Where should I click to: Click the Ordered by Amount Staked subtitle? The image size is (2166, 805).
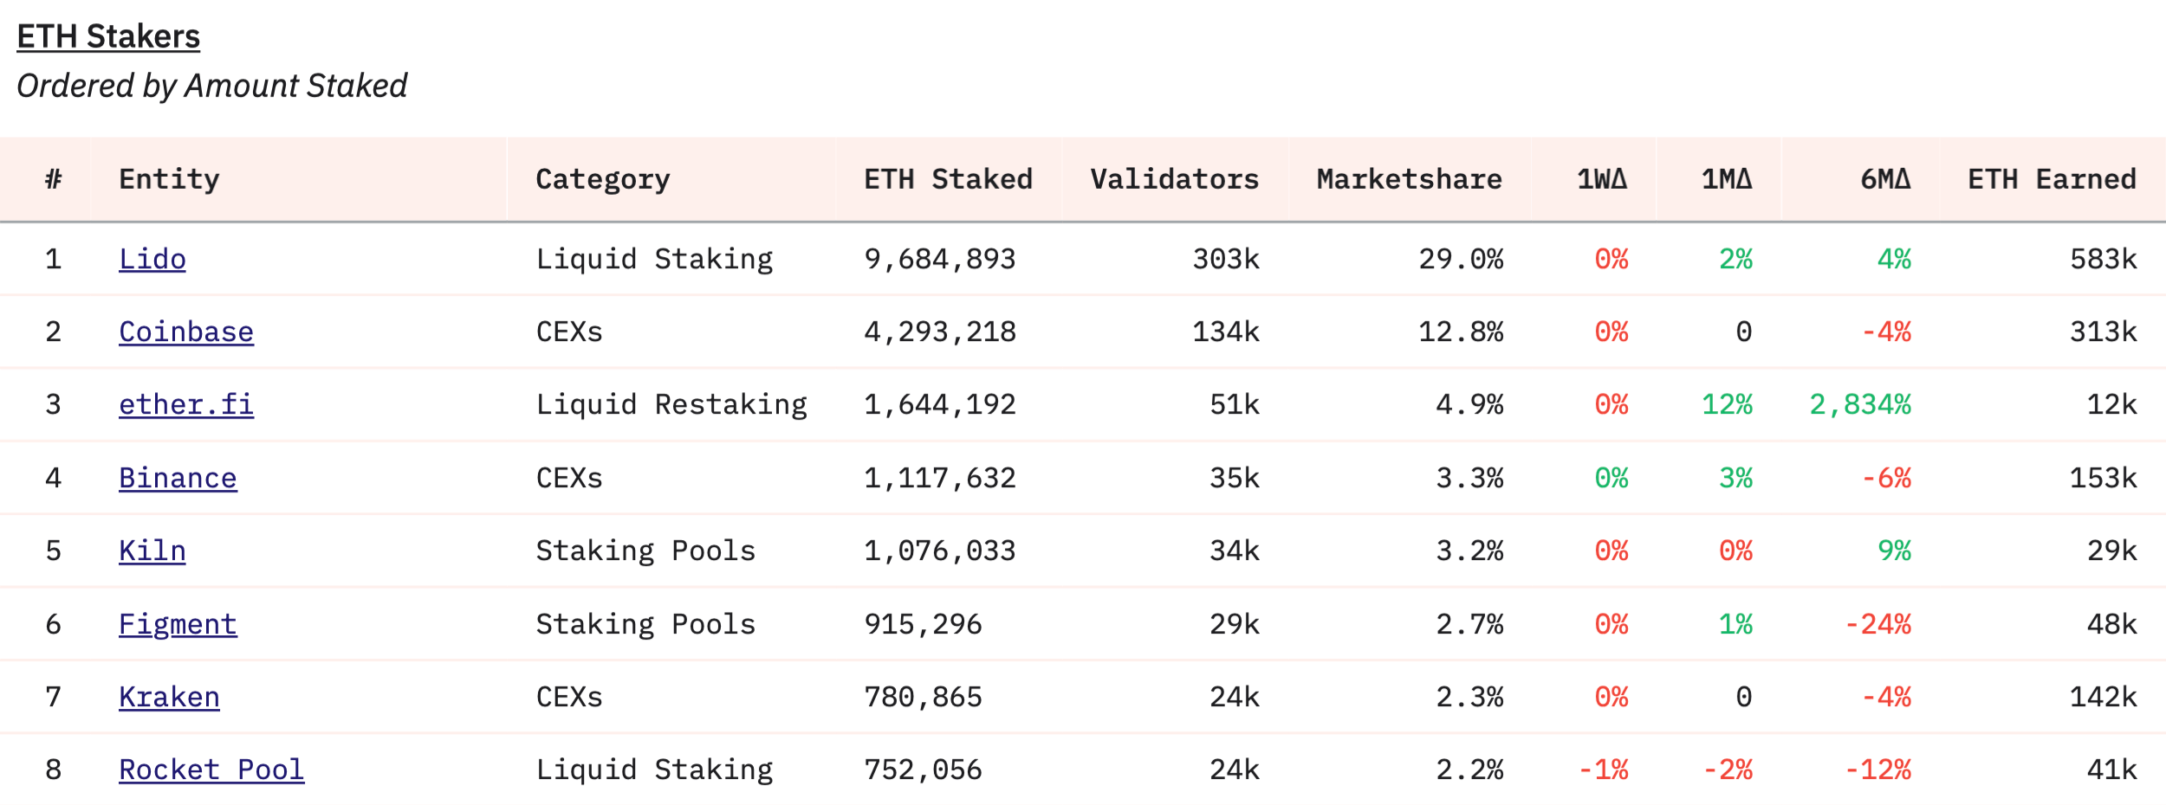click(212, 86)
